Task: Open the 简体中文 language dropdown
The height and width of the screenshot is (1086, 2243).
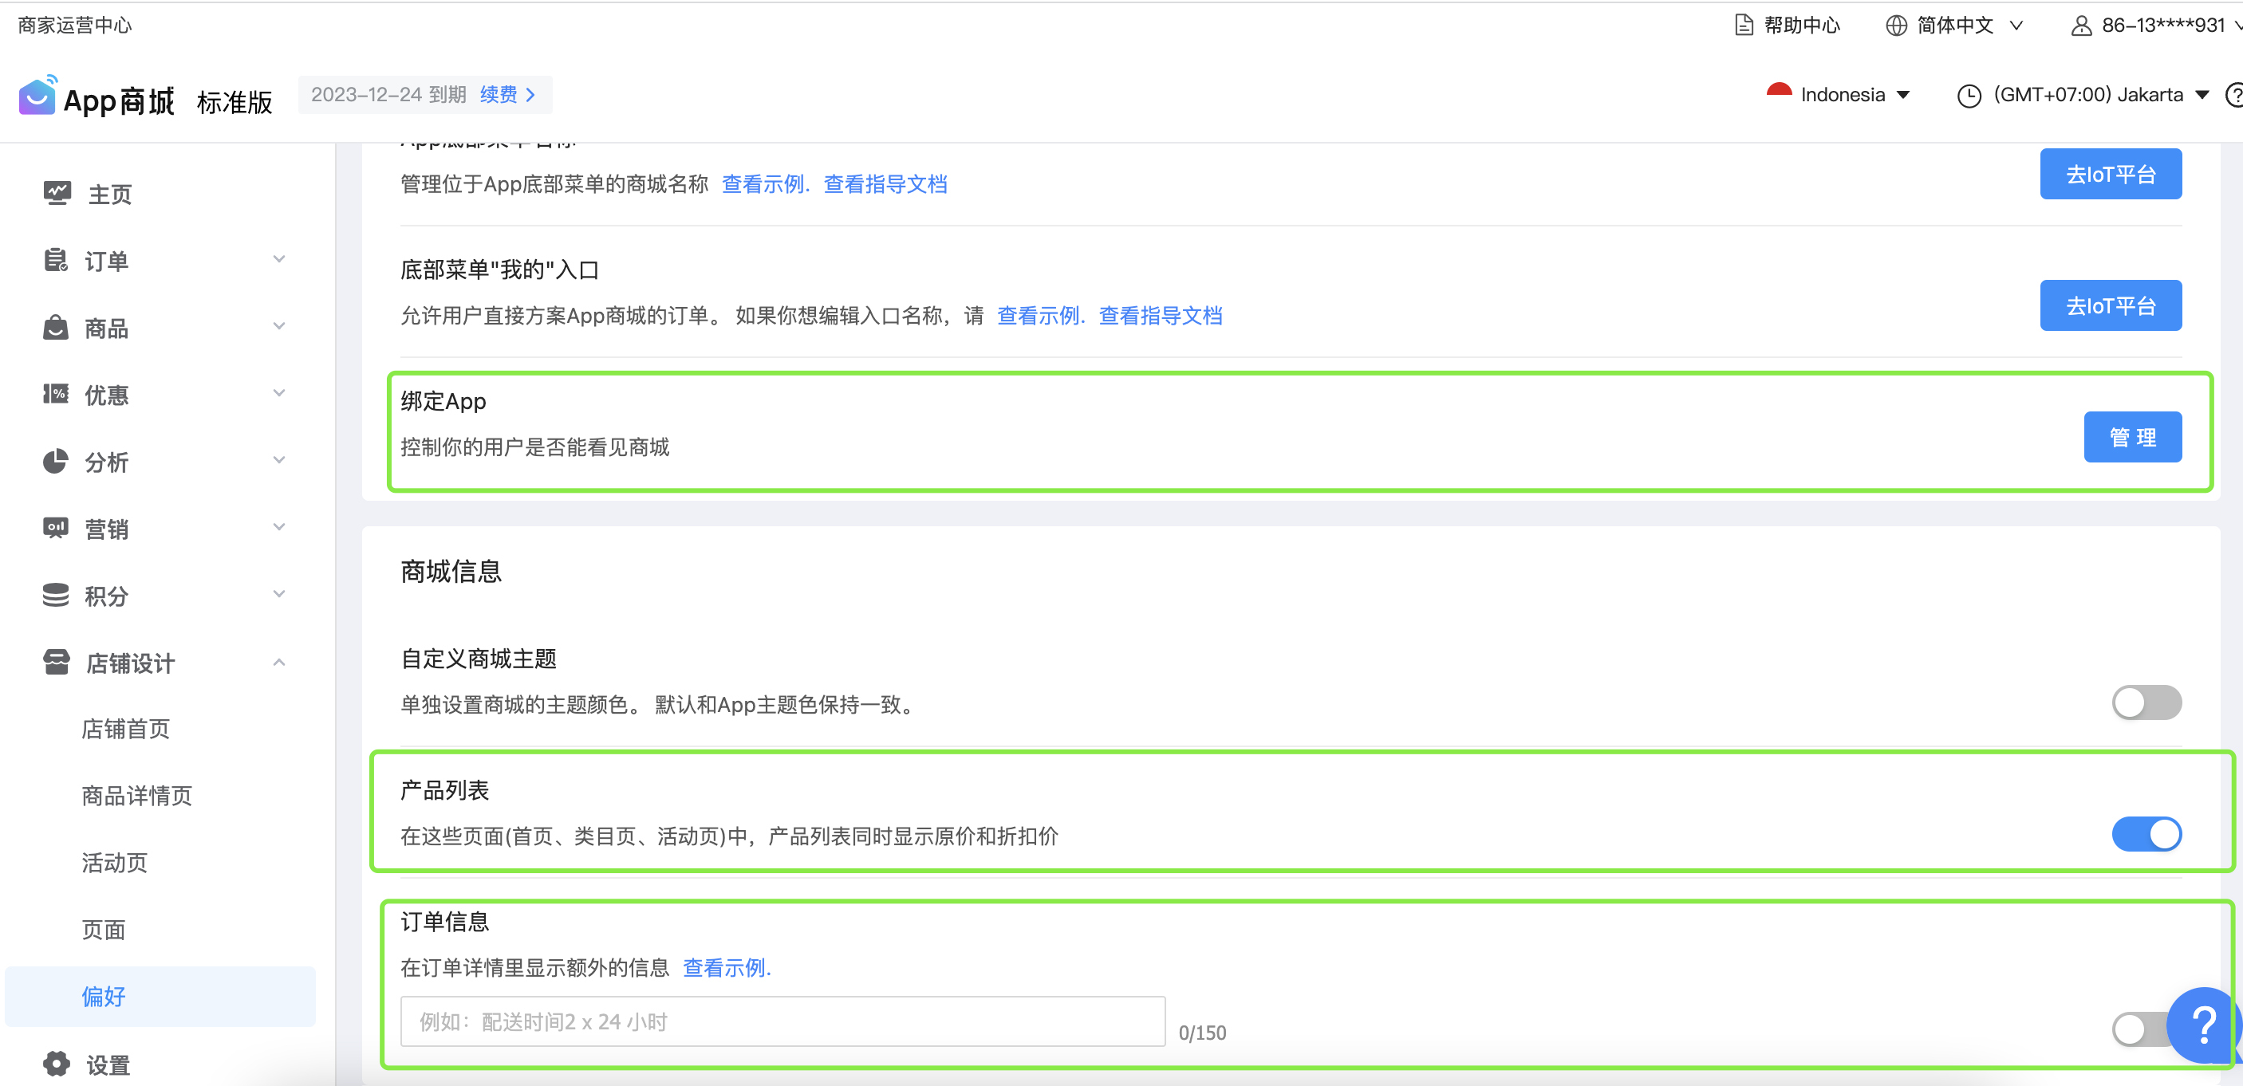Action: [1954, 26]
